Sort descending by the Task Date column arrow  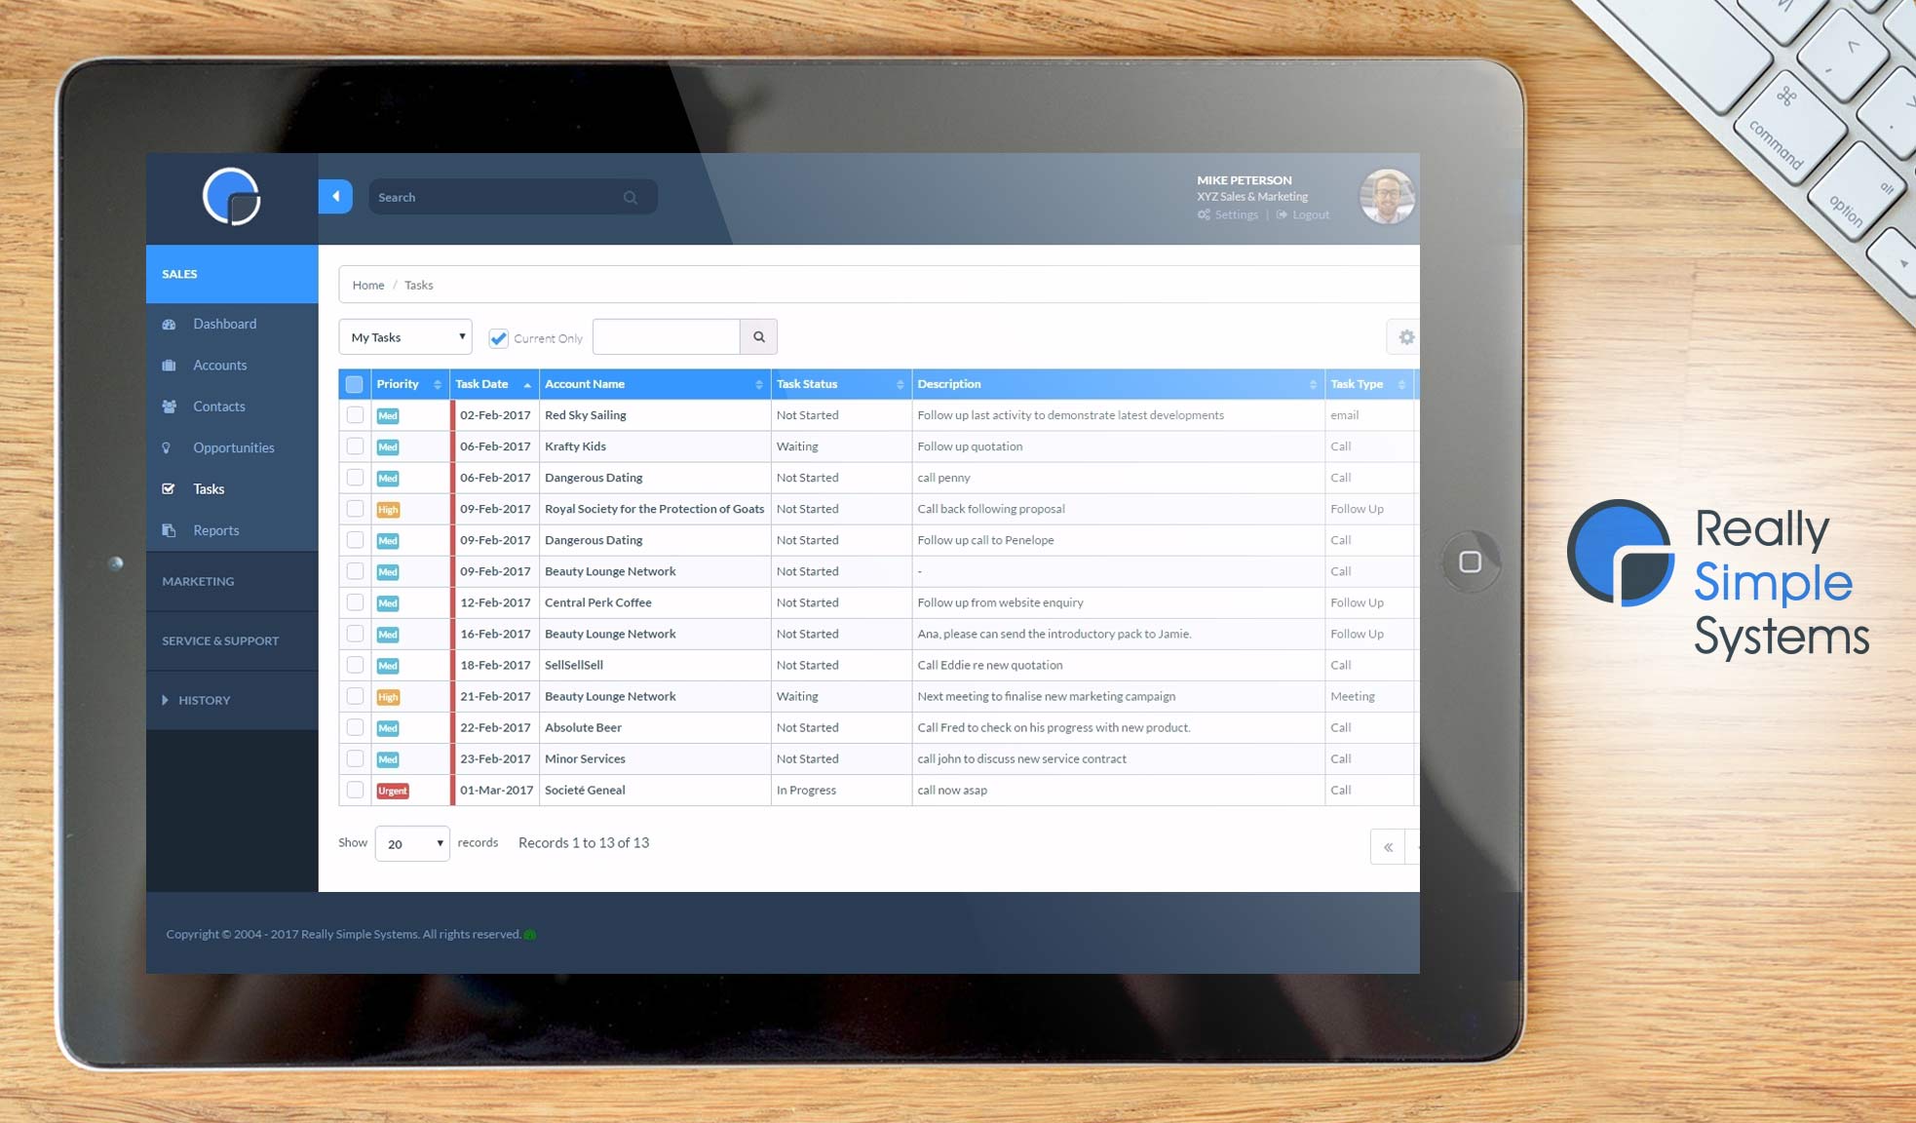click(527, 384)
